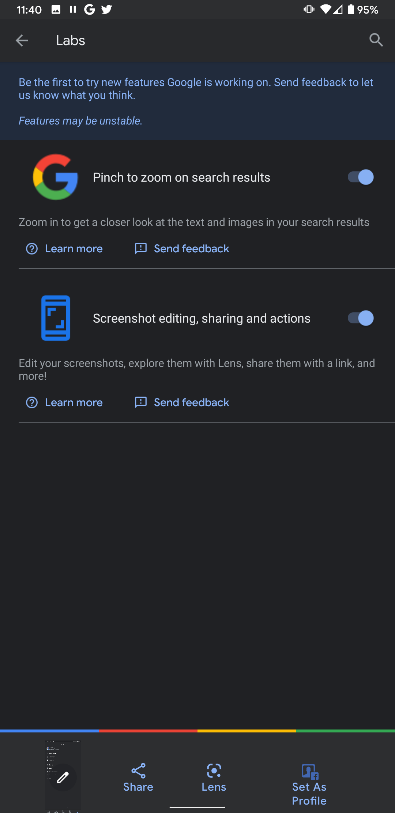Click the screenshot feature phone icon
The width and height of the screenshot is (395, 813).
tap(56, 318)
